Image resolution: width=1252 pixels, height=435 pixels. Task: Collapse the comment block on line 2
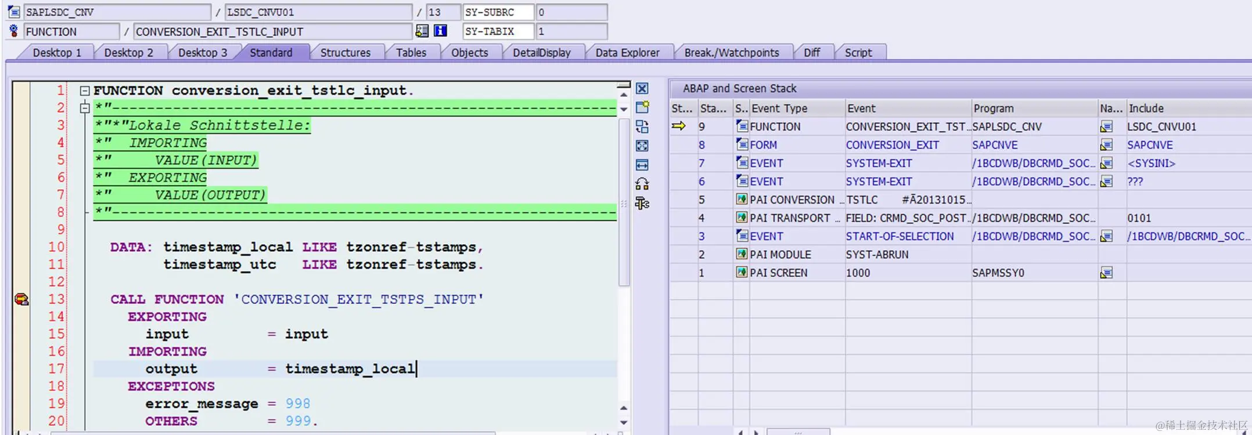85,108
